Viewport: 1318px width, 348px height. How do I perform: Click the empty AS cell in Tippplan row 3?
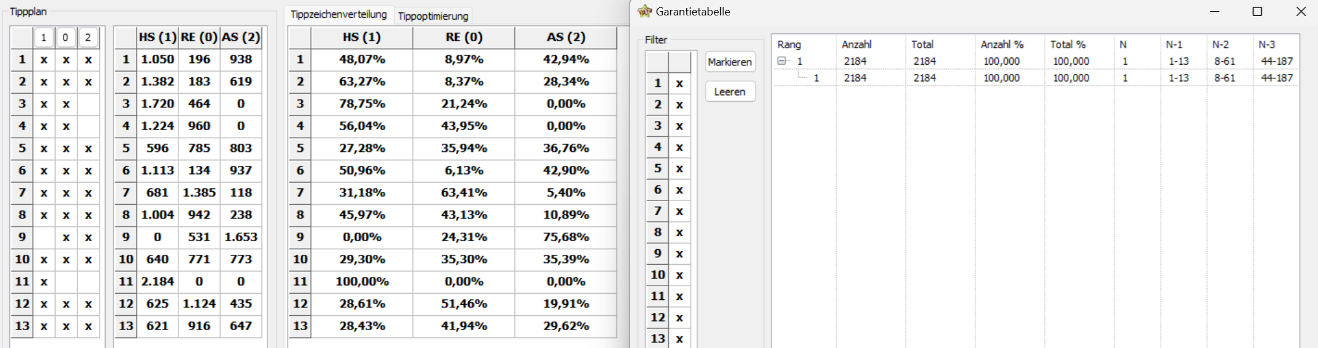tap(88, 104)
